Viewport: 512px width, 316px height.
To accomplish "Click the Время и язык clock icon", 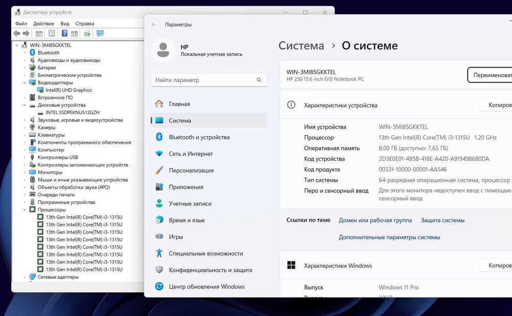I will (x=159, y=220).
